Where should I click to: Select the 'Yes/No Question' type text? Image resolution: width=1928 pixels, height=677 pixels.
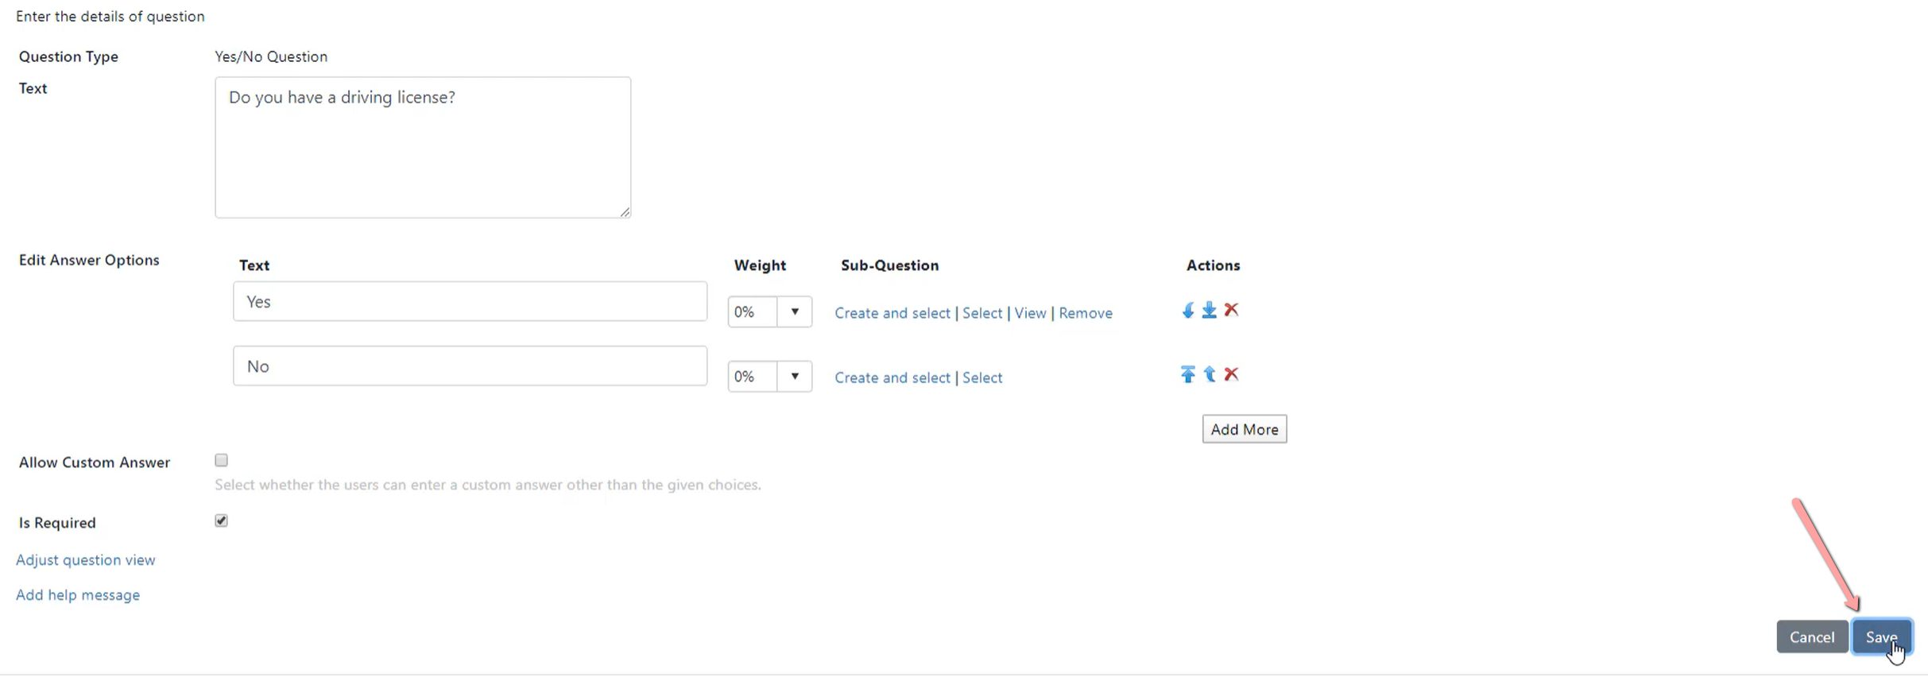pos(271,56)
